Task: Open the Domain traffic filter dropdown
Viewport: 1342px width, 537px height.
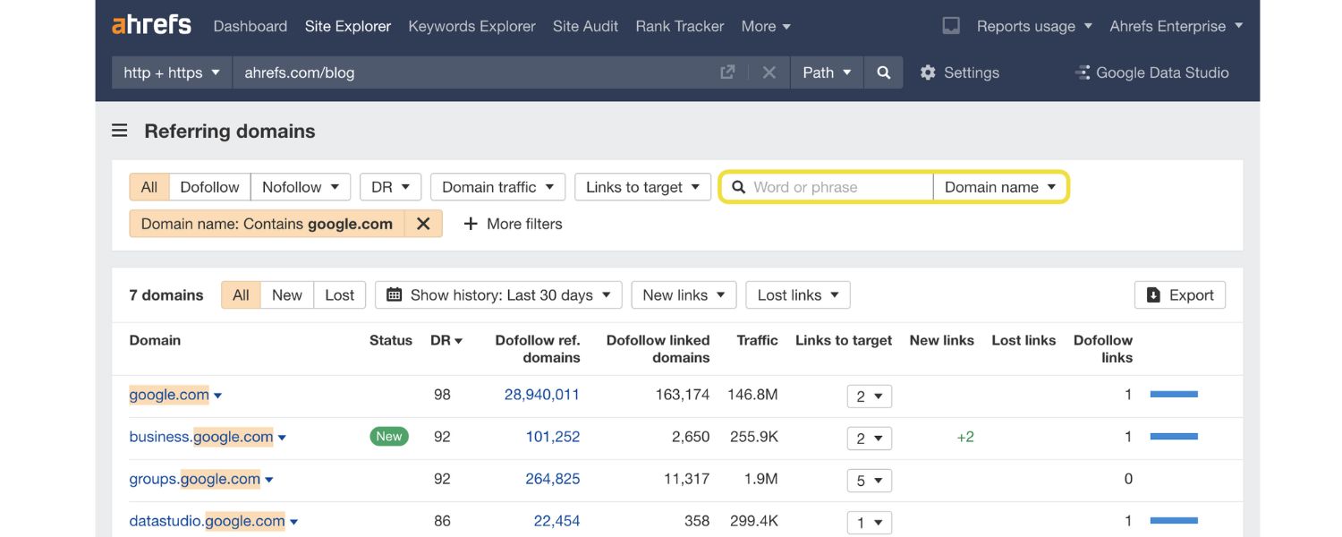Action: coord(497,187)
